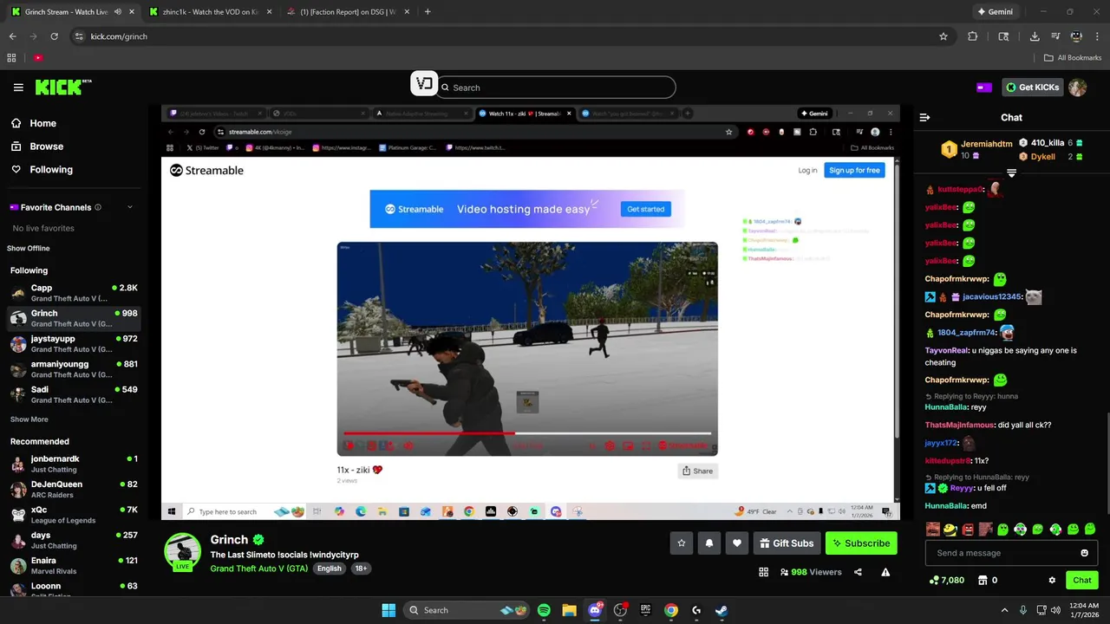Collapse the chat panel with arrow icon
Viewport: 1110px width, 624px height.
[924, 117]
